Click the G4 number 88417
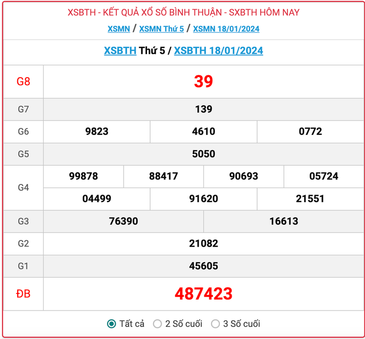Screen dimensions: 365x339 click(x=163, y=176)
